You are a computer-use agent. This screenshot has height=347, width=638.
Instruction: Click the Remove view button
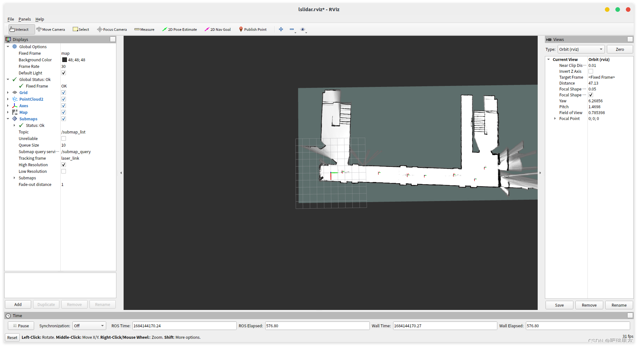(x=589, y=305)
